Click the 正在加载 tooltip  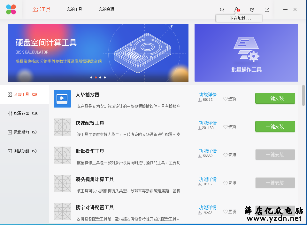tap(239, 19)
